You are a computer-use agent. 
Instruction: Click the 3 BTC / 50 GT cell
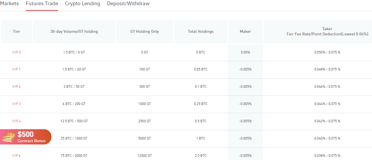coord(74,87)
